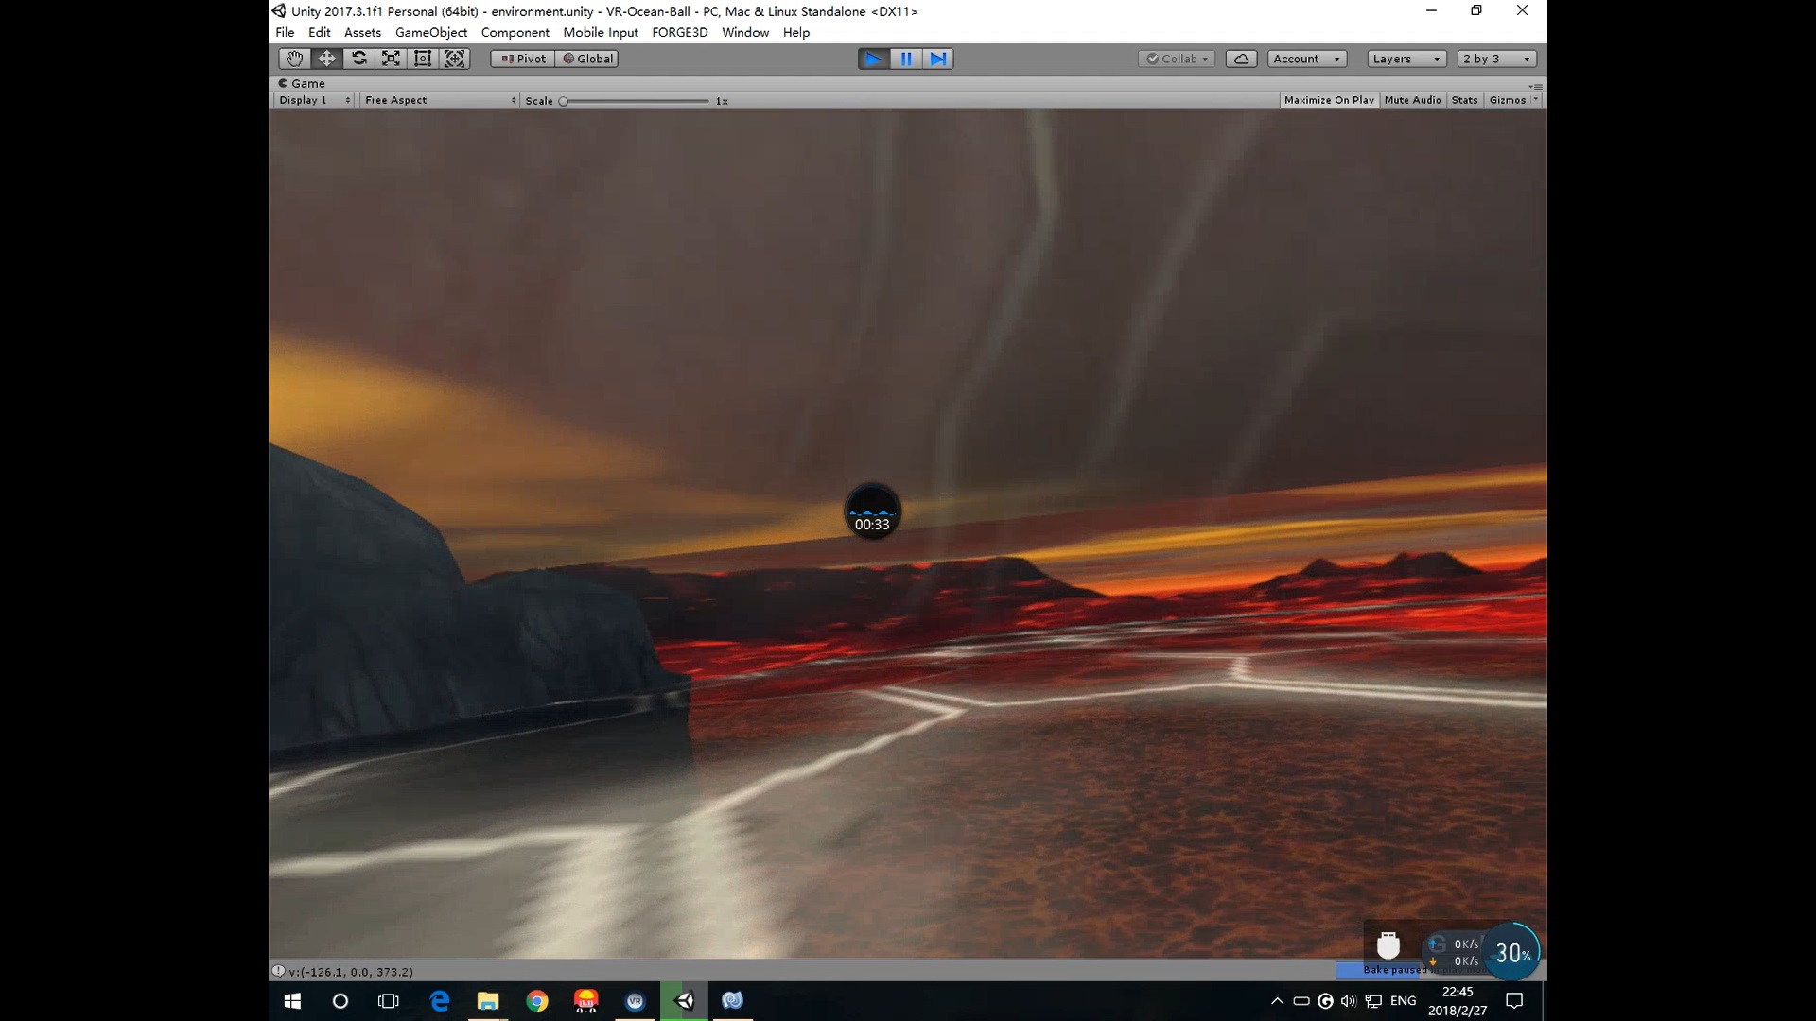The width and height of the screenshot is (1816, 1021).
Task: Click the 30% performance widget
Action: [x=1511, y=952]
